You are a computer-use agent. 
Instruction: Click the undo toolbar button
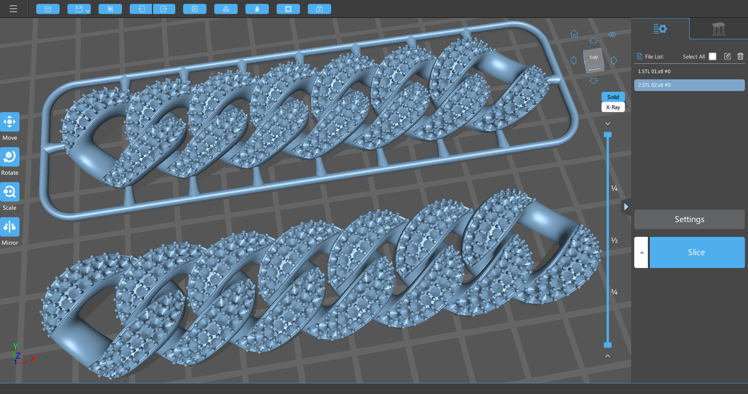(141, 9)
